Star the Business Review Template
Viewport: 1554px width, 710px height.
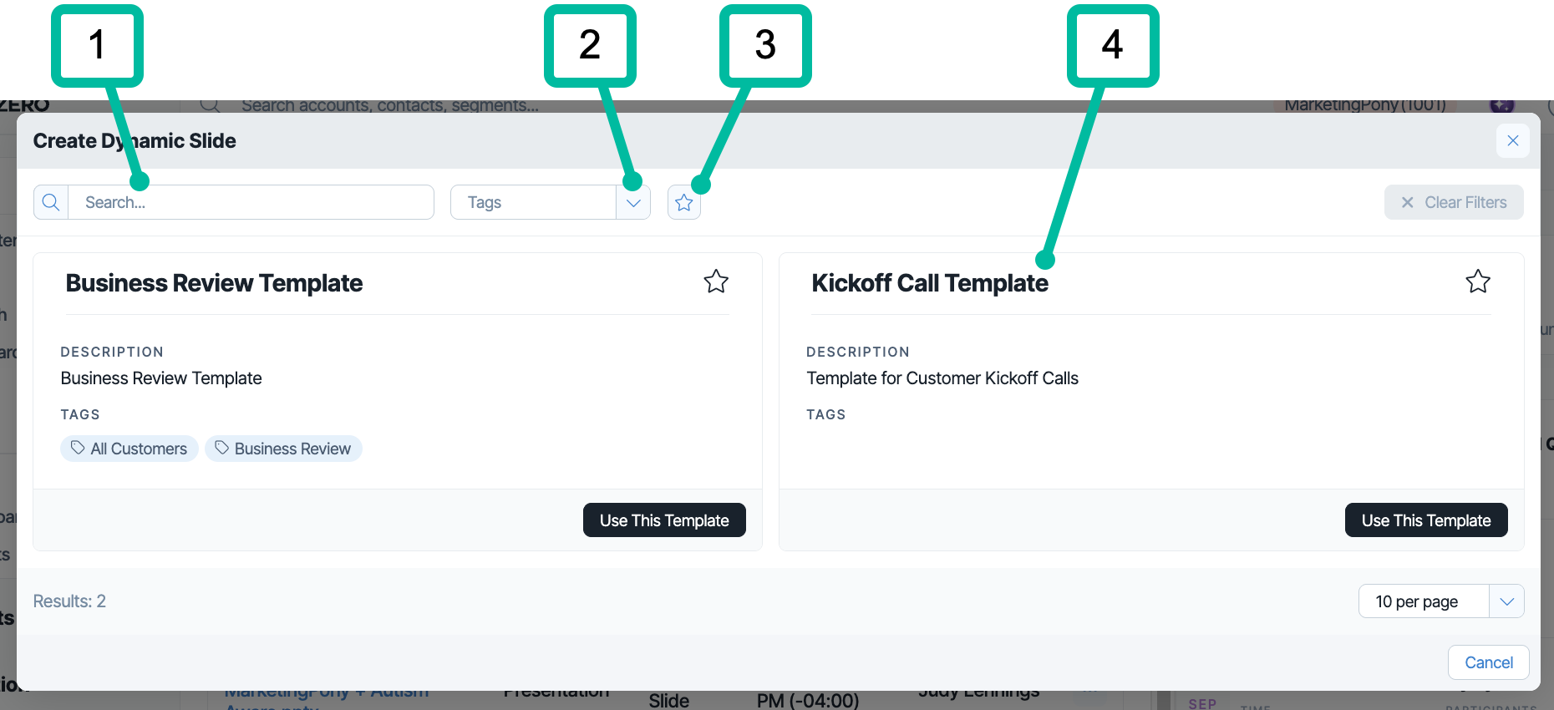click(x=716, y=281)
